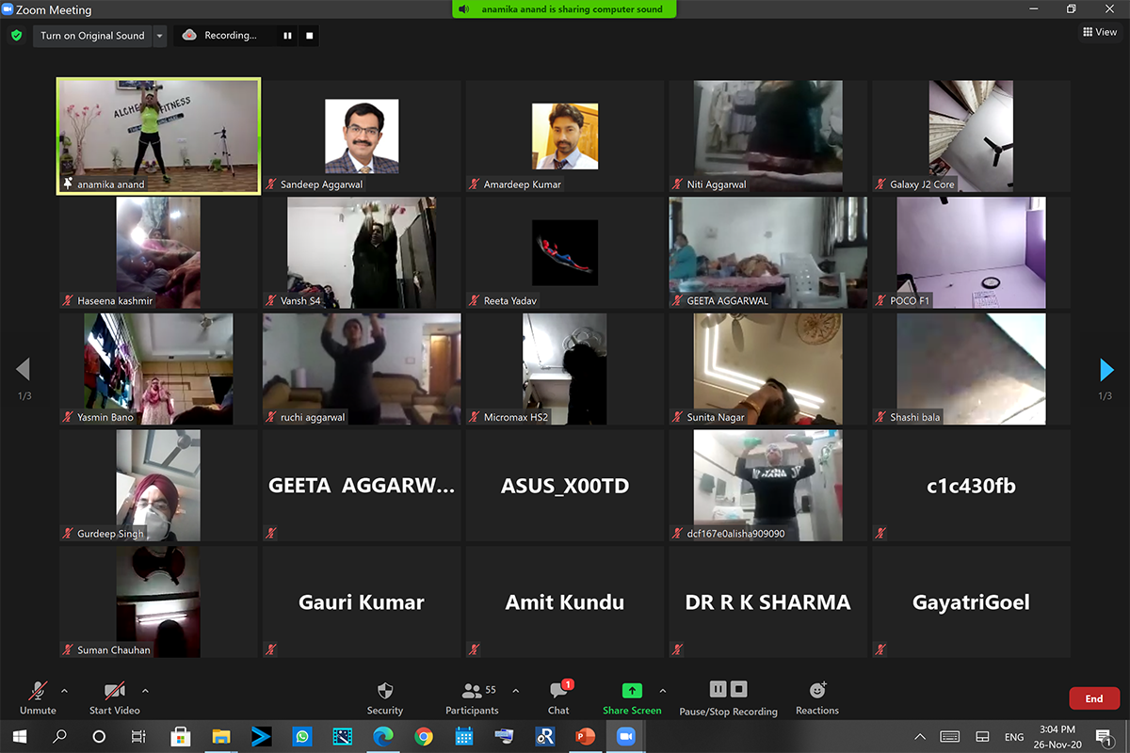Expand audio options caret beside Unmute
The height and width of the screenshot is (753, 1130).
(64, 691)
